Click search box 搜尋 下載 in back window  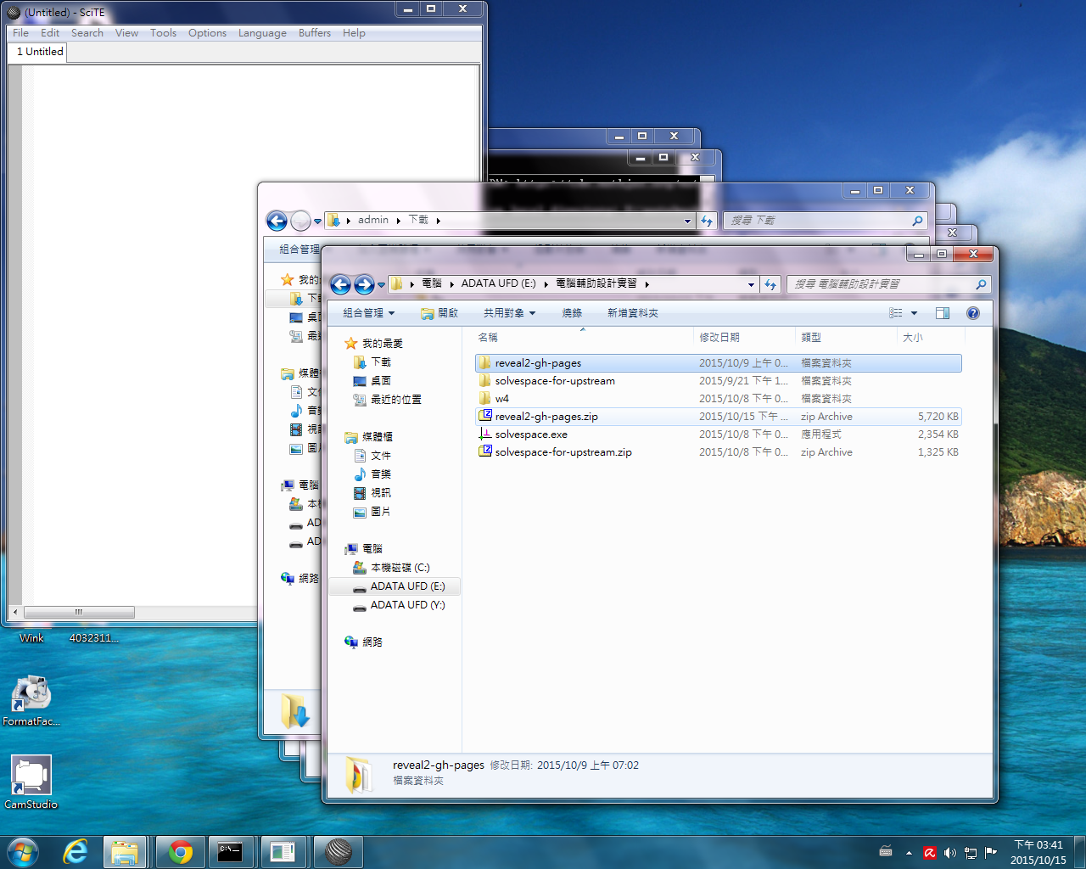tap(825, 221)
